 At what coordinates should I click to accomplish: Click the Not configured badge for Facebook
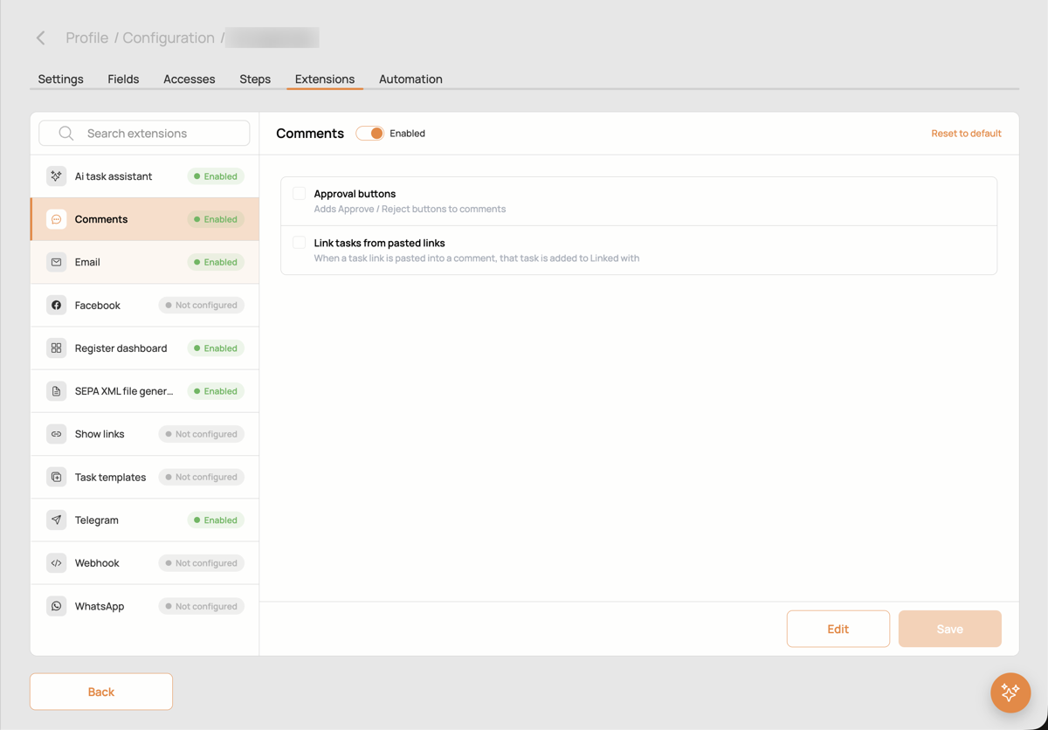[x=202, y=305]
